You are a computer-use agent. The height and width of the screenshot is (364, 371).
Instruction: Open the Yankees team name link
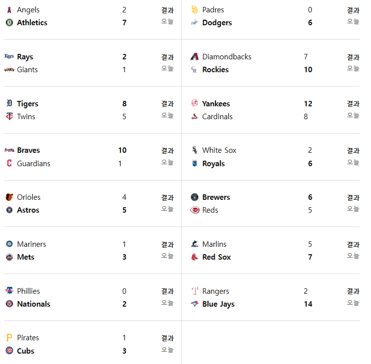(216, 104)
